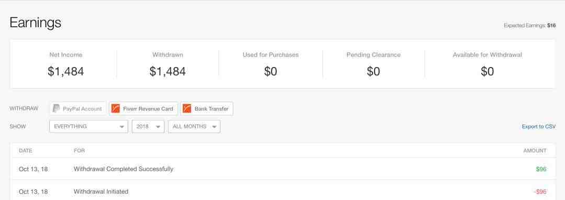Click the Fiverr Revenue Card orange icon

[x=115, y=108]
